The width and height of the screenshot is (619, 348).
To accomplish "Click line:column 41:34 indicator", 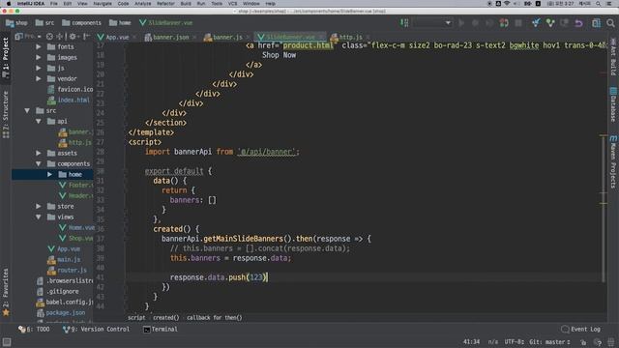I will [x=471, y=342].
